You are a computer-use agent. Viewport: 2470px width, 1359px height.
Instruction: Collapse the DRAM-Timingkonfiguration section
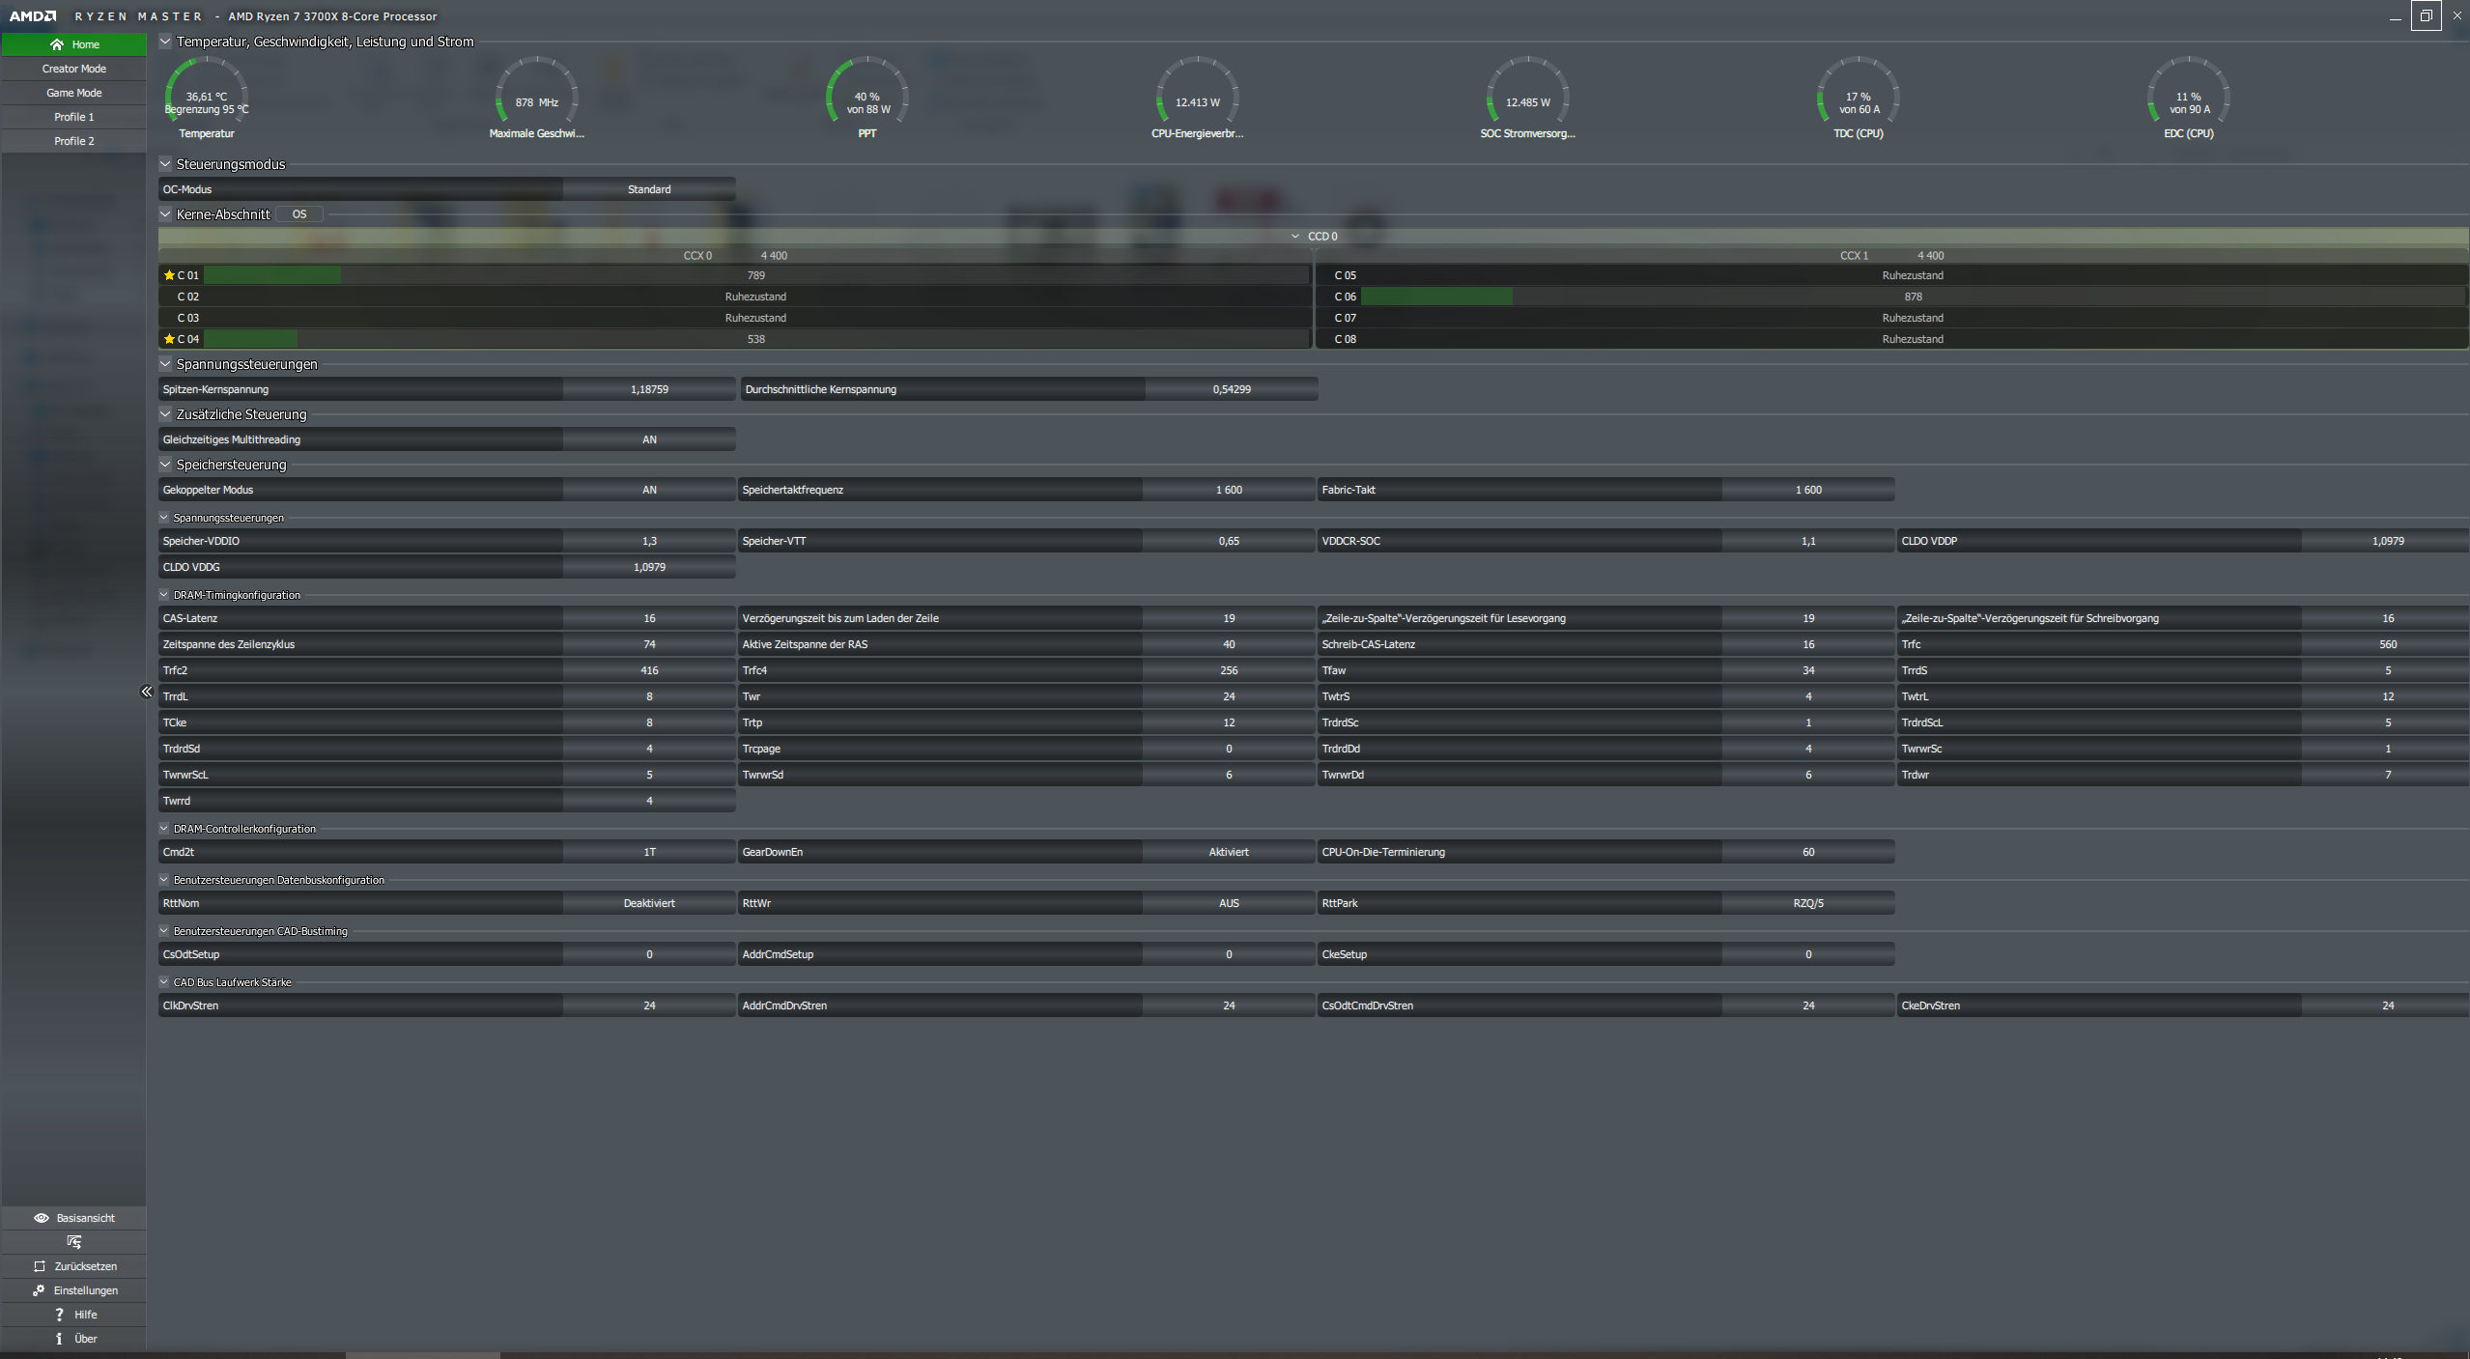pyautogui.click(x=164, y=595)
